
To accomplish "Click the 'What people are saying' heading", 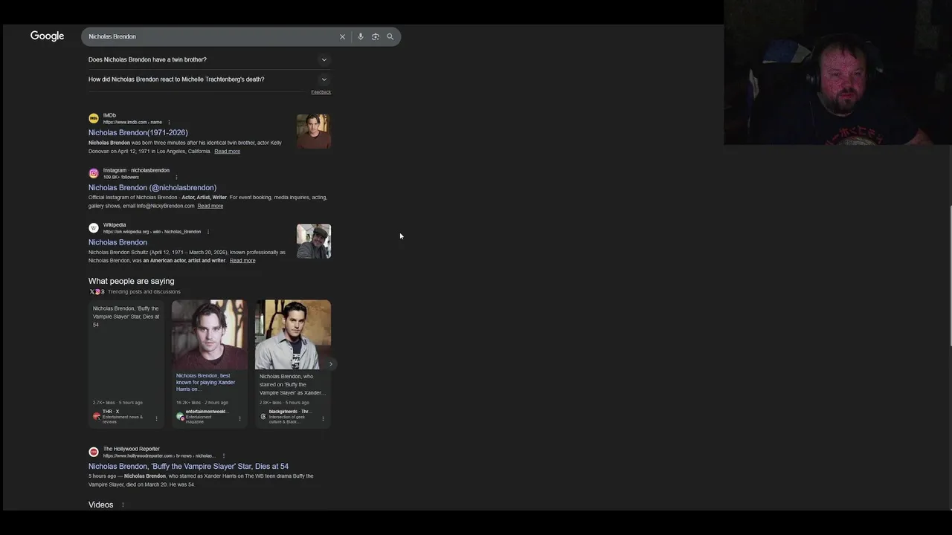I will click(x=132, y=281).
